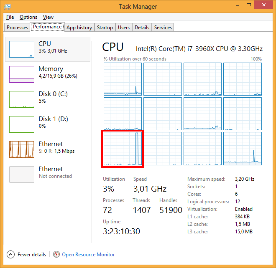Viewport: 276px width, 268px height.
Task: Click Open Resource Monitor link
Action: pos(88,254)
